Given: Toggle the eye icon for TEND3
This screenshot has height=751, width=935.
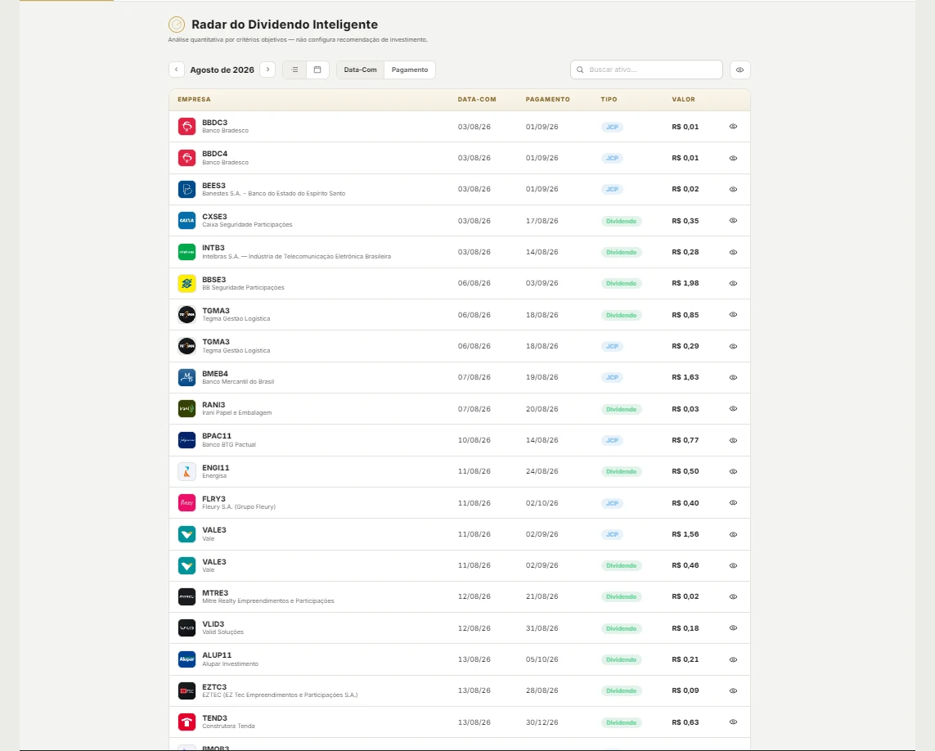Looking at the screenshot, I should click(x=734, y=722).
